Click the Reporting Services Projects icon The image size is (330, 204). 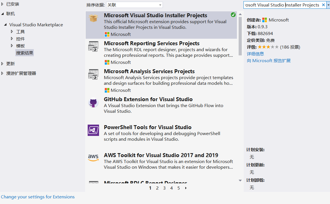click(x=93, y=46)
